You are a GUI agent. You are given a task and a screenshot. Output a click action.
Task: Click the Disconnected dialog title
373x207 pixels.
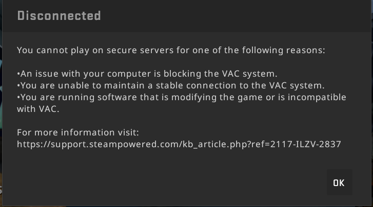(x=59, y=16)
